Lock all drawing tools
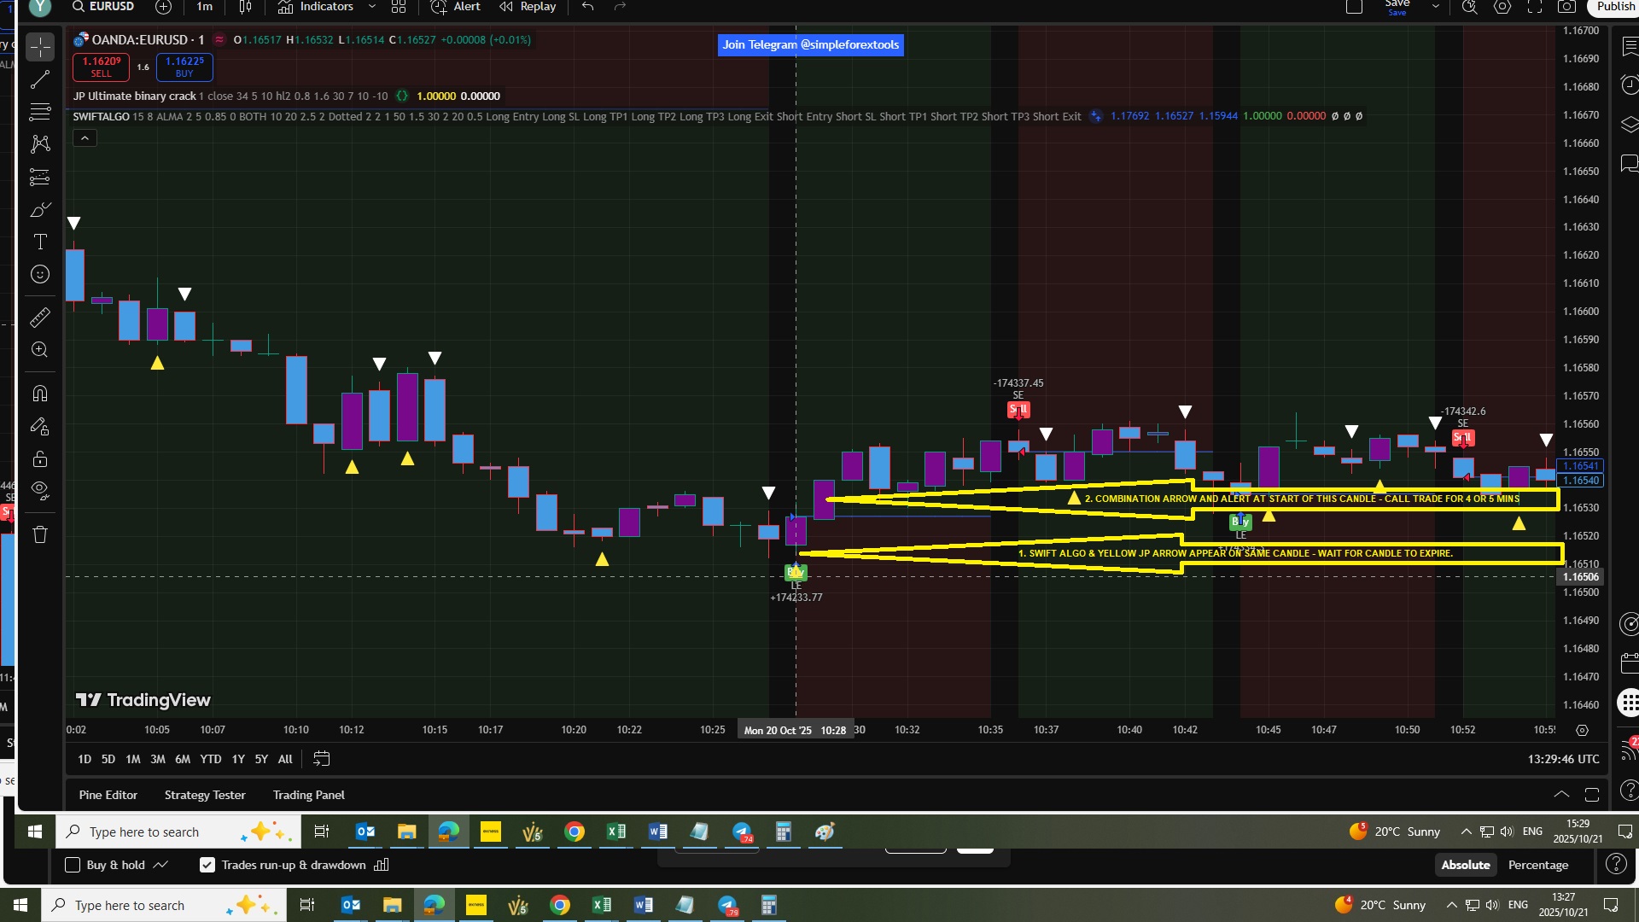 (x=40, y=459)
